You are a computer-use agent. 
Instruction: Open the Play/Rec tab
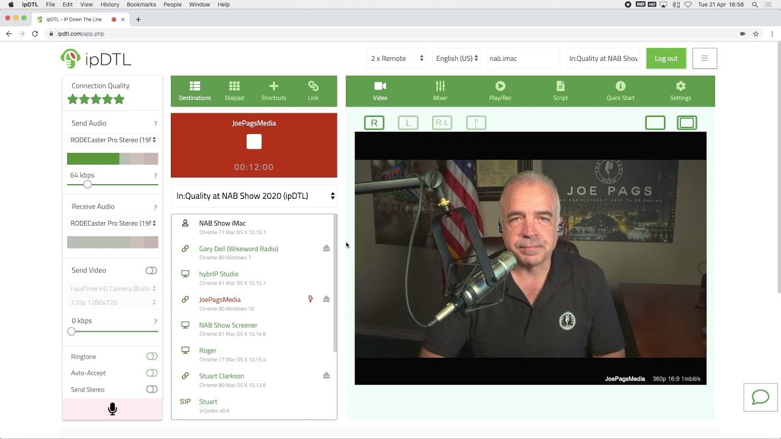(x=500, y=91)
